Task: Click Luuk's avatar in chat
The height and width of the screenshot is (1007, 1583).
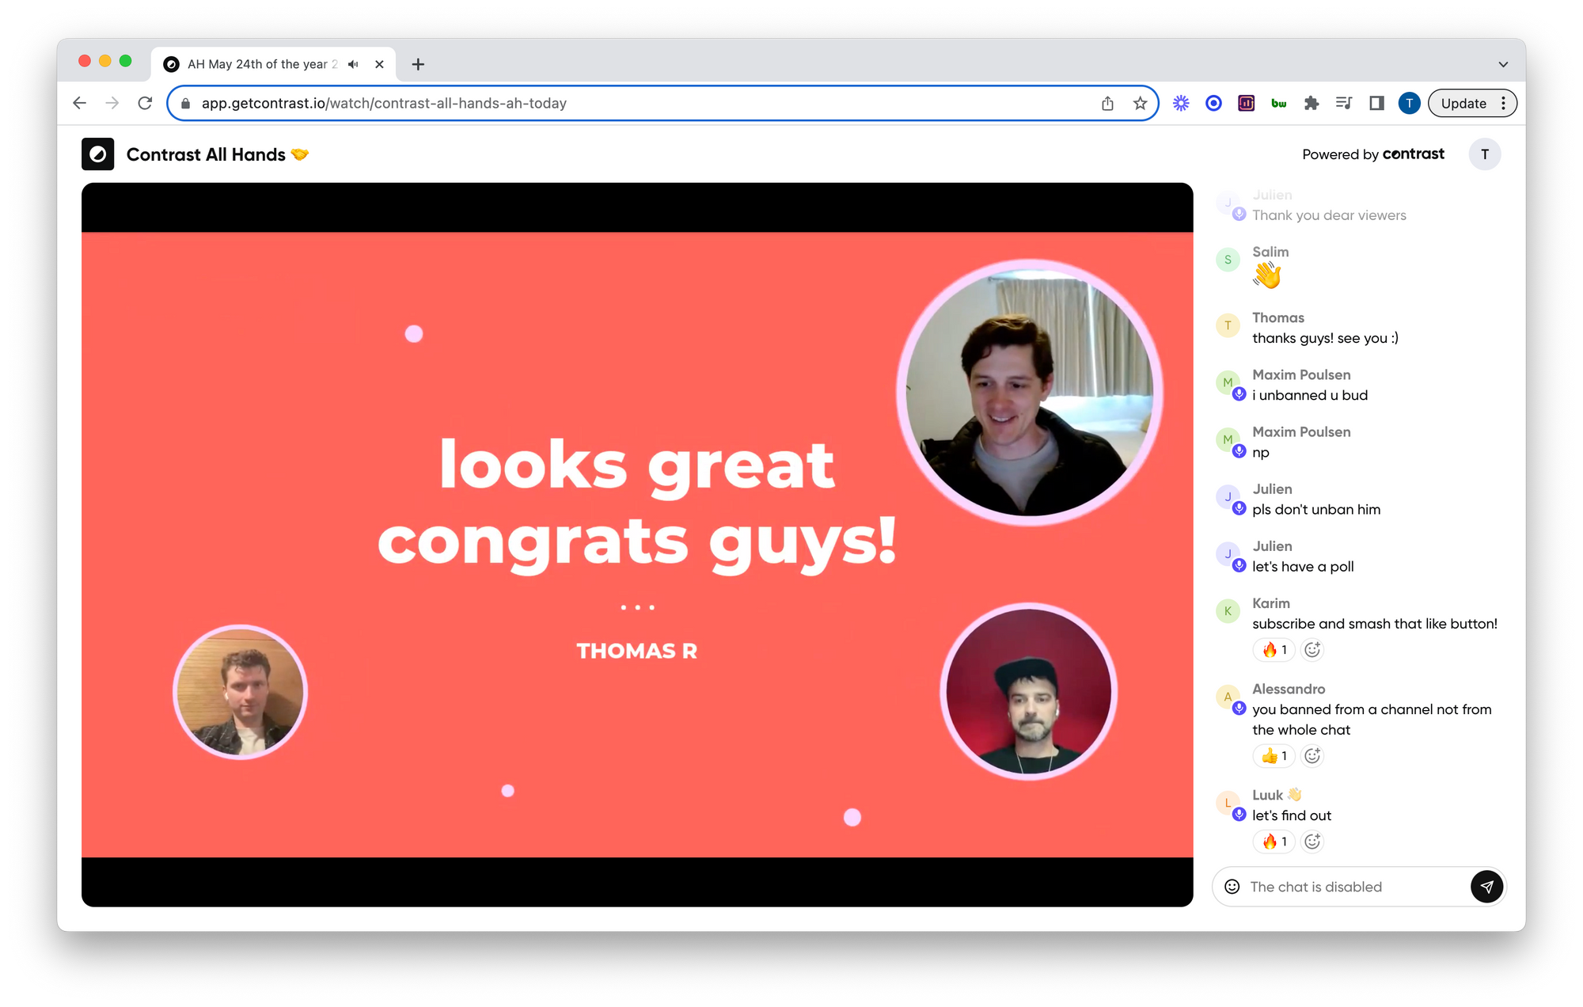Action: (1228, 803)
